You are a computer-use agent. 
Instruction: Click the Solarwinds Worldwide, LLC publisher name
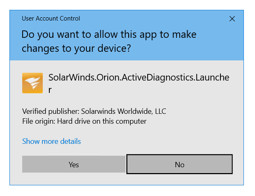124,111
